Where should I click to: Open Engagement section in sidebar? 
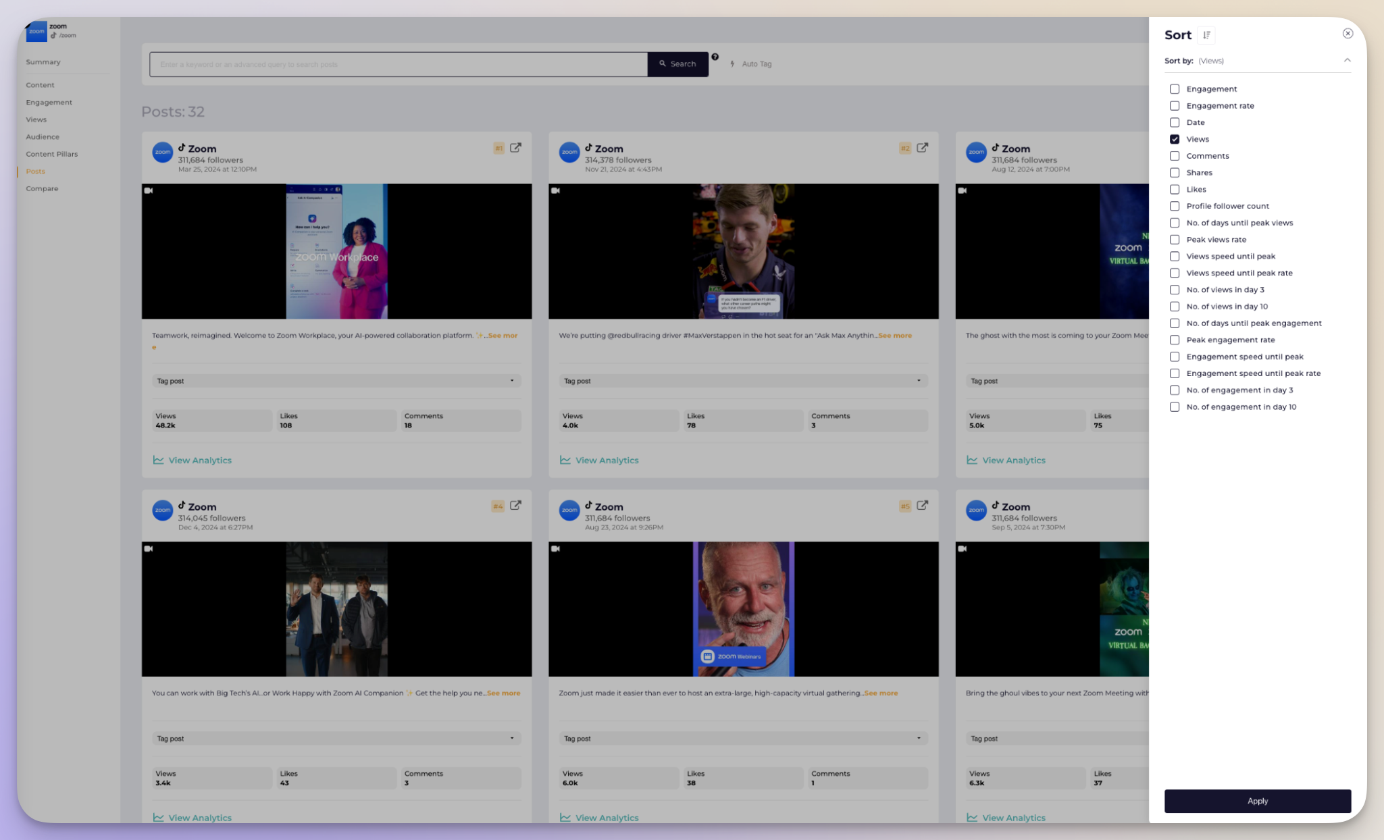[49, 103]
